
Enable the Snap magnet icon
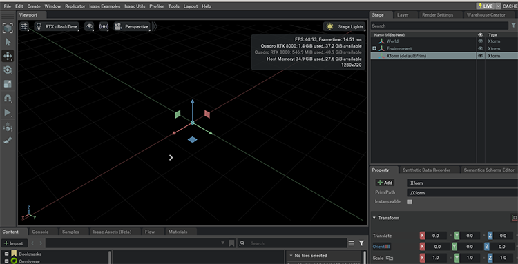[8, 98]
